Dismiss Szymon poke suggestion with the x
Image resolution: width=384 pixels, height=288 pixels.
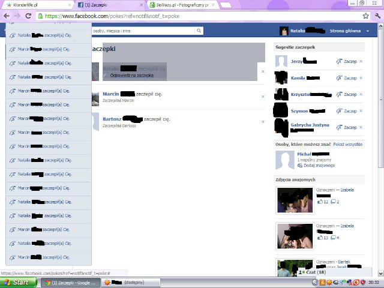(361, 111)
